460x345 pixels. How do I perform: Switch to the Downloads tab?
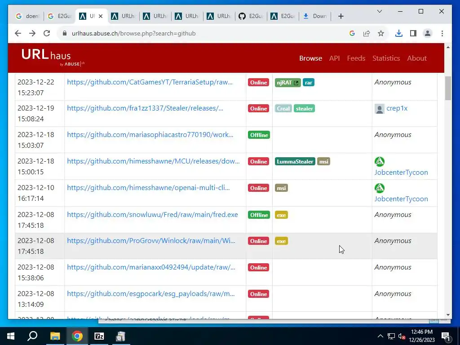[x=315, y=16]
